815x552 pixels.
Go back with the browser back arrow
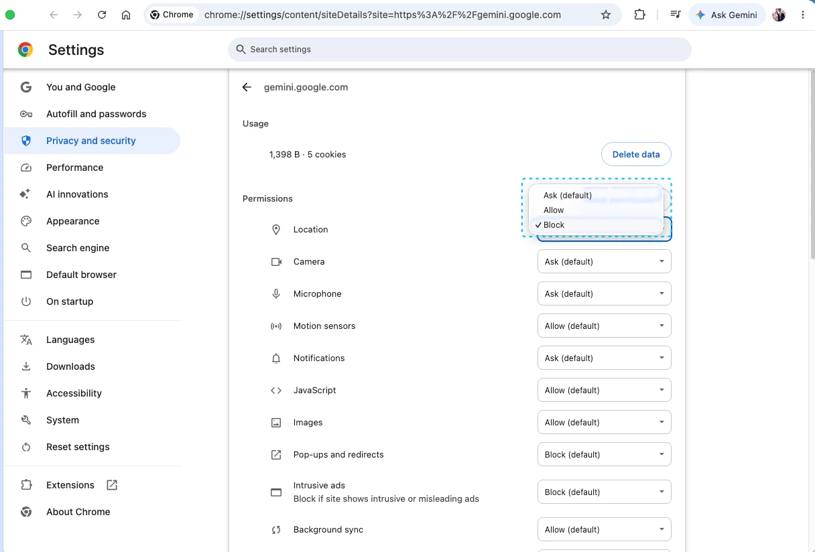(x=54, y=15)
